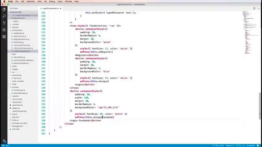This screenshot has height=147, width=262.
Task: Collapse the components folder
Action: (x=17, y=30)
